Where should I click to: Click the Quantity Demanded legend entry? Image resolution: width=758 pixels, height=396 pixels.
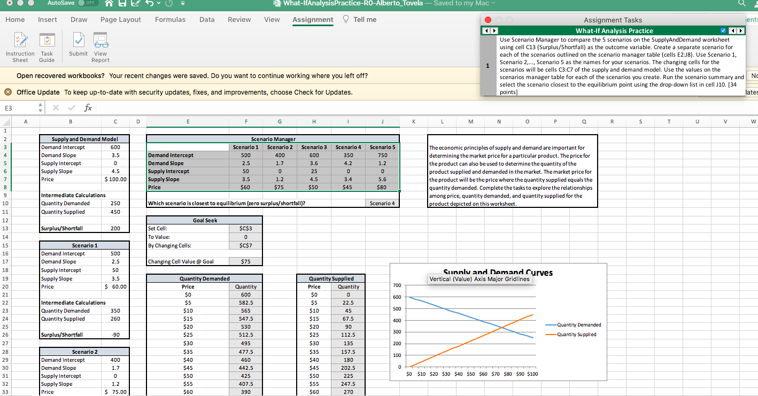pos(574,325)
